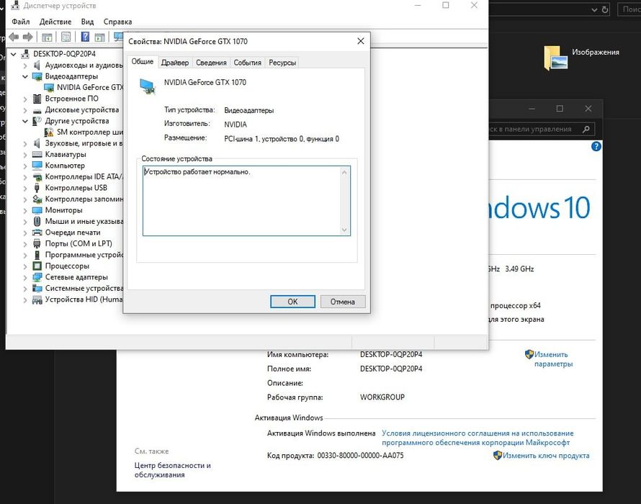
Task: Open Центр безопасности и обслуживания link
Action: tap(173, 470)
